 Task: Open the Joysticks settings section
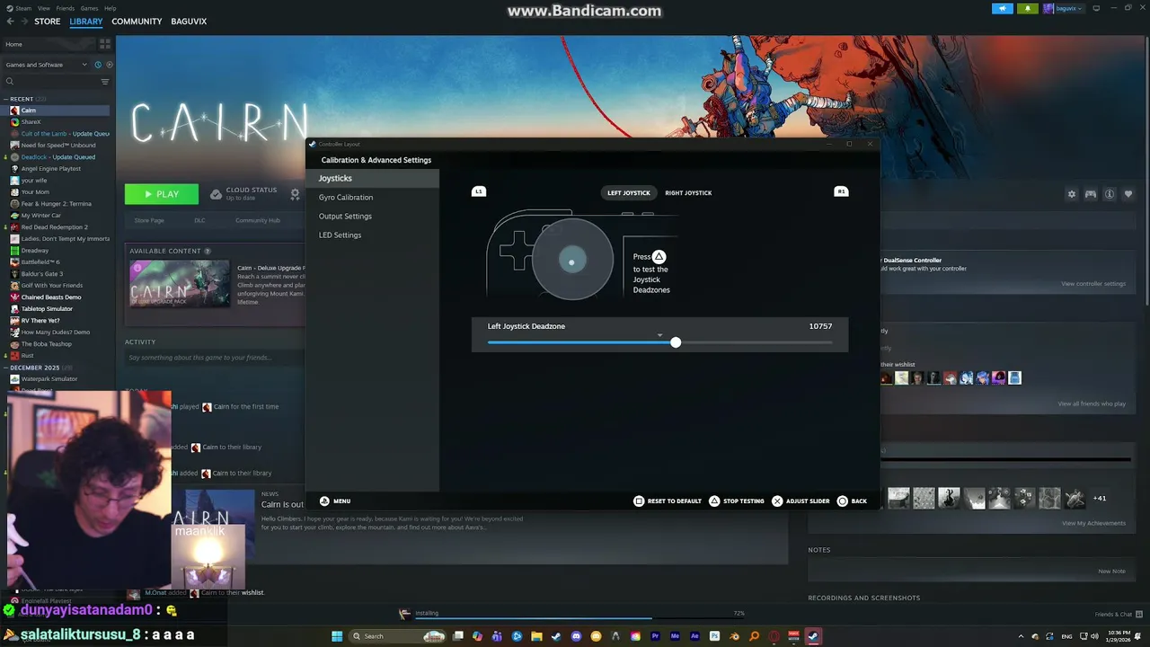372,178
